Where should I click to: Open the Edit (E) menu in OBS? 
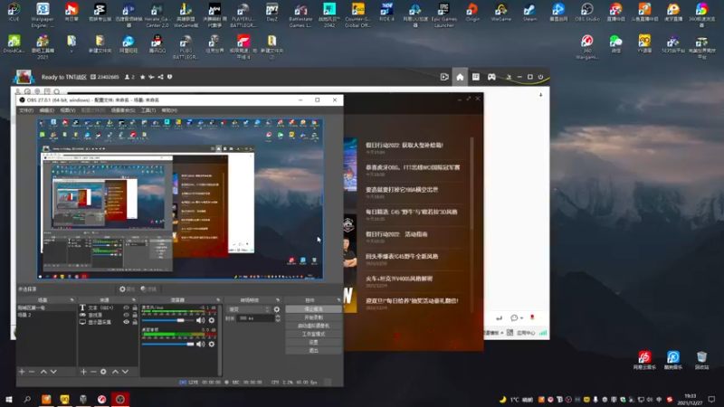[47, 110]
